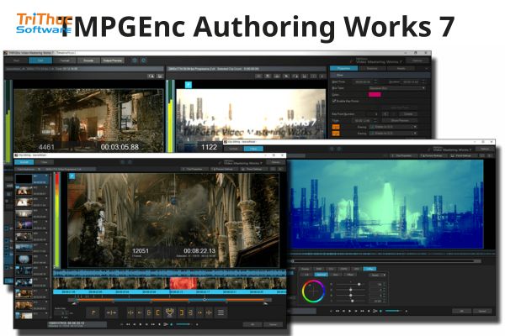Select the active blue tab in cathedral clip window
This screenshot has width=505, height=336.
pos(24,162)
